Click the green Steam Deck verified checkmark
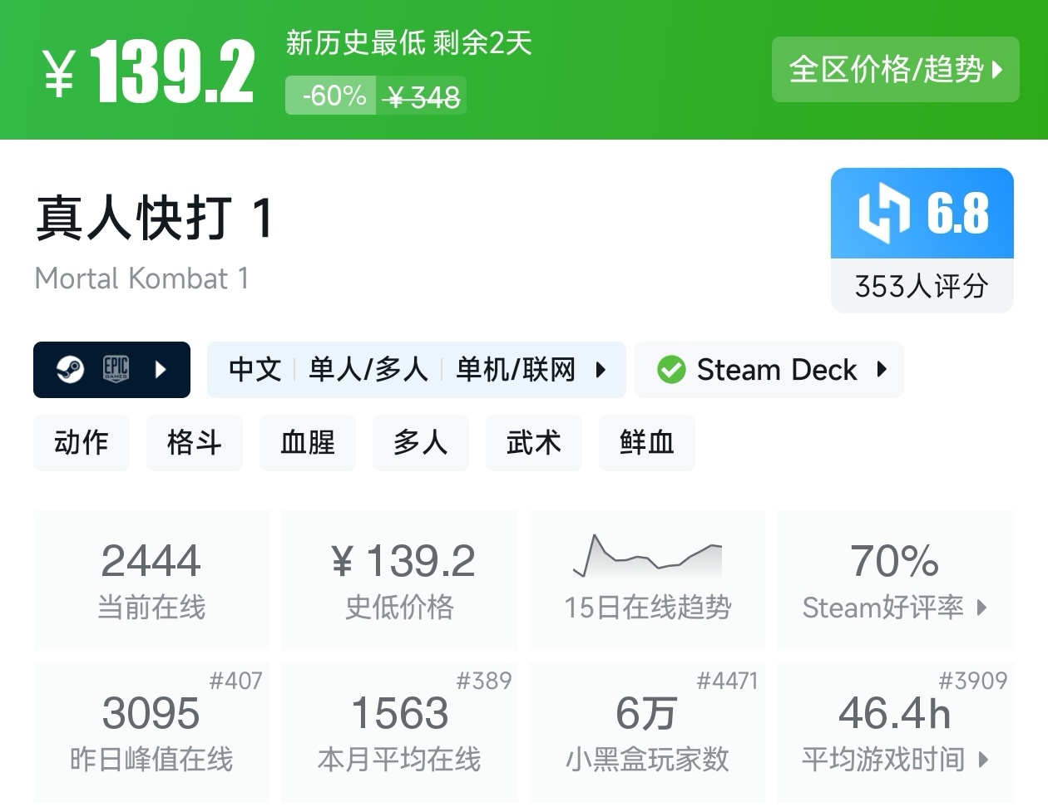The image size is (1048, 812). [671, 369]
